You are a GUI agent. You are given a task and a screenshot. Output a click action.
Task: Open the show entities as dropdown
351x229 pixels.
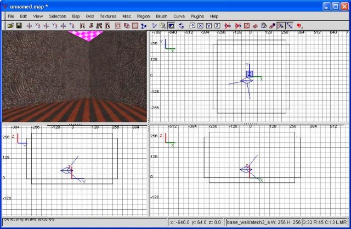point(300,26)
